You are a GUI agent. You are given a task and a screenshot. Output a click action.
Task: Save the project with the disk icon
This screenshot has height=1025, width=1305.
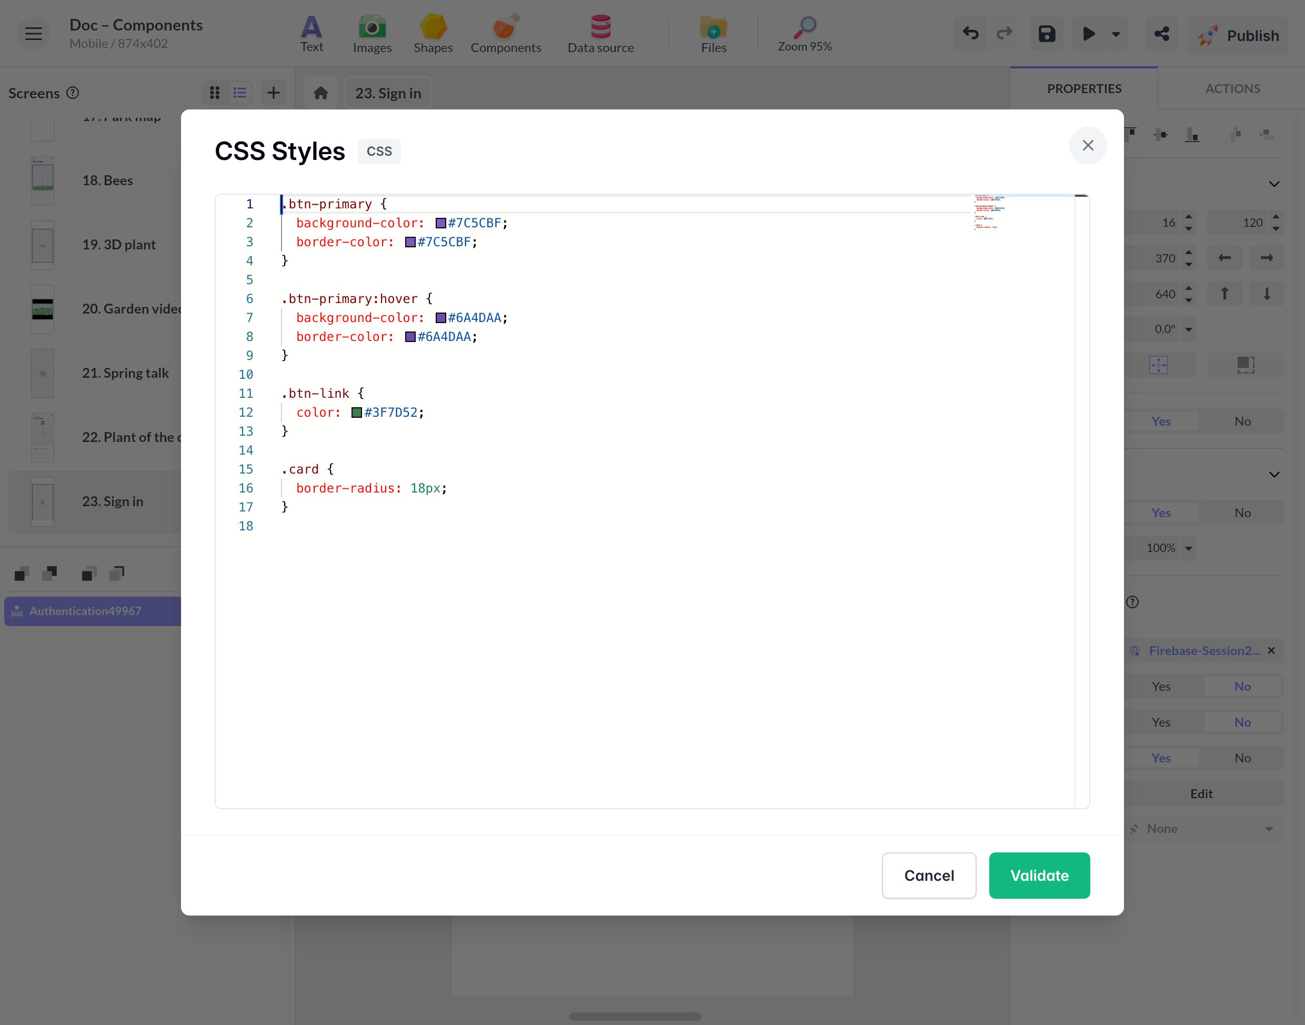[x=1047, y=34]
